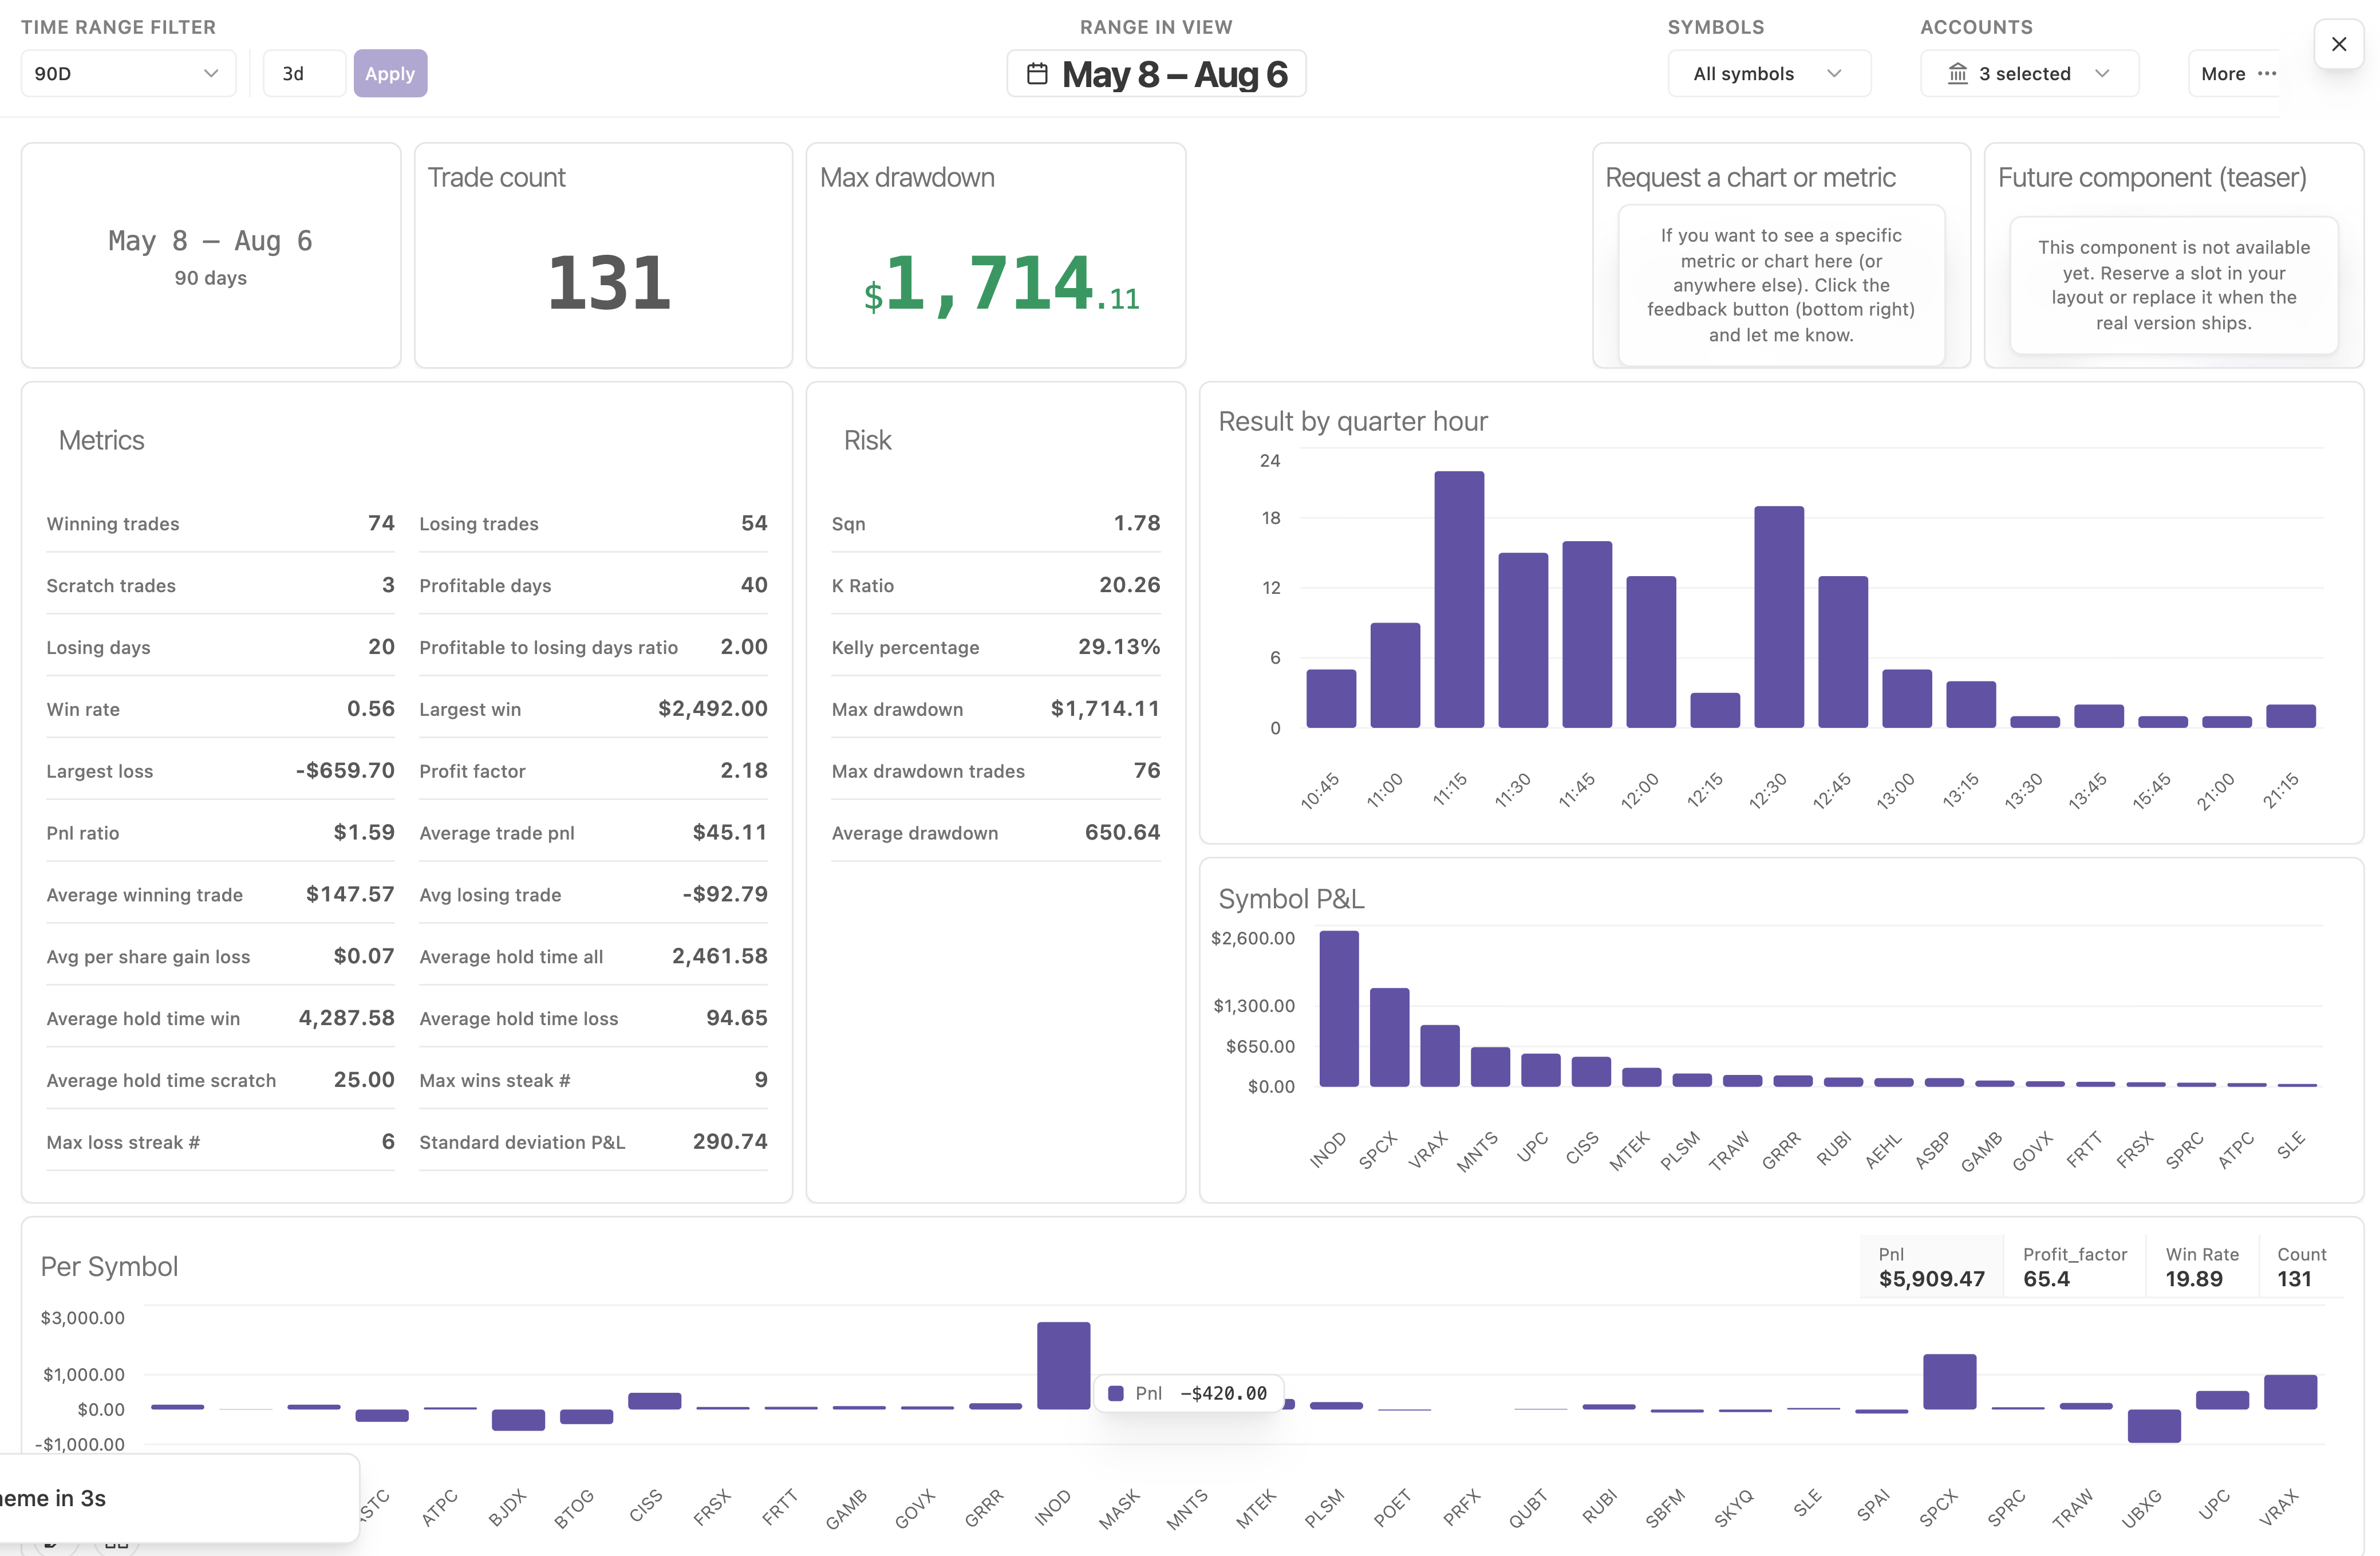
Task: Switch to the Win Rate tab in Per Symbol
Action: pyautogui.click(x=2201, y=1267)
